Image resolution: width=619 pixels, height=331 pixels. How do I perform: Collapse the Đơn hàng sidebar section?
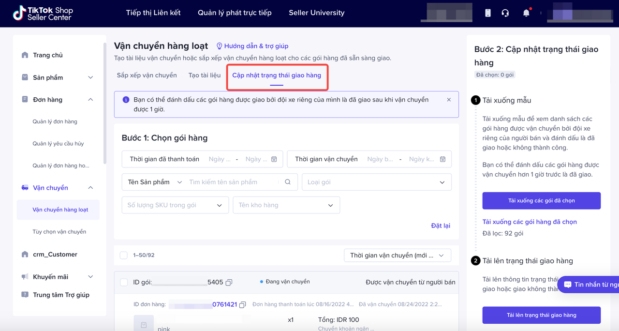coord(90,100)
